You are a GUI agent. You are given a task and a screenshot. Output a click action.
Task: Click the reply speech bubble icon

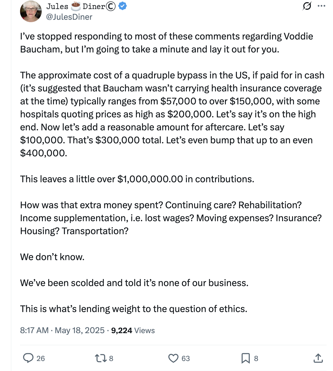(x=28, y=358)
